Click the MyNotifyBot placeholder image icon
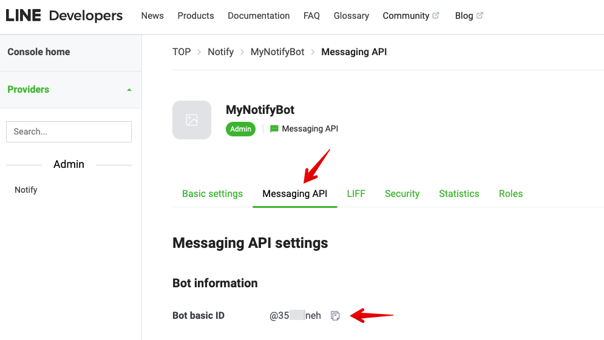The width and height of the screenshot is (604, 340). click(192, 120)
